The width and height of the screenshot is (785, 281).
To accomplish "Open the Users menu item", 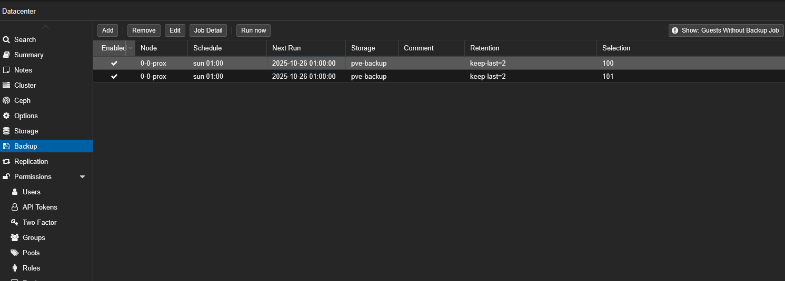I will (31, 192).
